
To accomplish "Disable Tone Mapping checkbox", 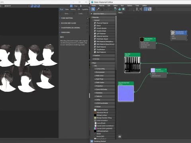I will tap(88, 18).
